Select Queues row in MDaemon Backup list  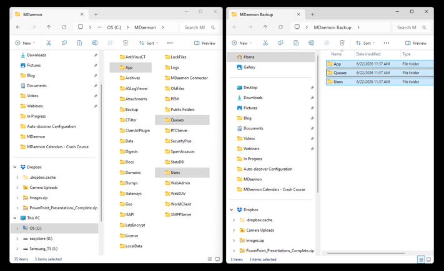380,73
